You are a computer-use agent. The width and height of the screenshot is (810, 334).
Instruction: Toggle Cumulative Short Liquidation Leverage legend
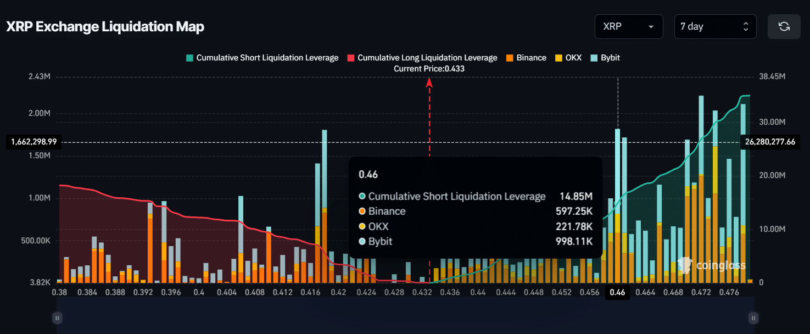(x=267, y=58)
